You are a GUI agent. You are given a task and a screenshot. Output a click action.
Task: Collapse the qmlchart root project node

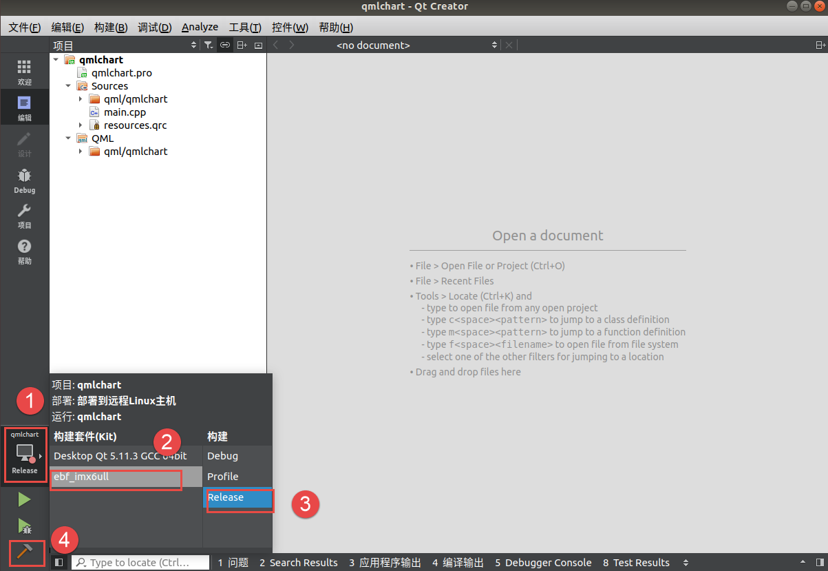point(56,60)
